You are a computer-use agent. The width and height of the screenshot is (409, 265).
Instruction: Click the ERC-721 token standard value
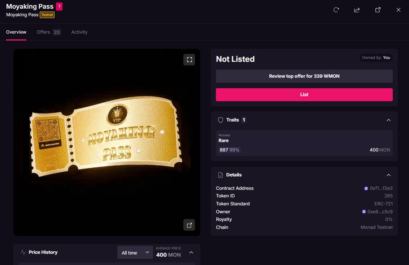[383, 204]
